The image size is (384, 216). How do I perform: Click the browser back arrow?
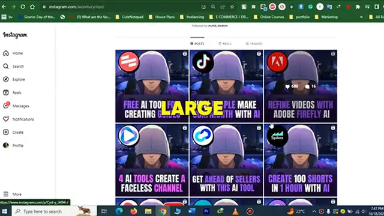[x=4, y=7]
